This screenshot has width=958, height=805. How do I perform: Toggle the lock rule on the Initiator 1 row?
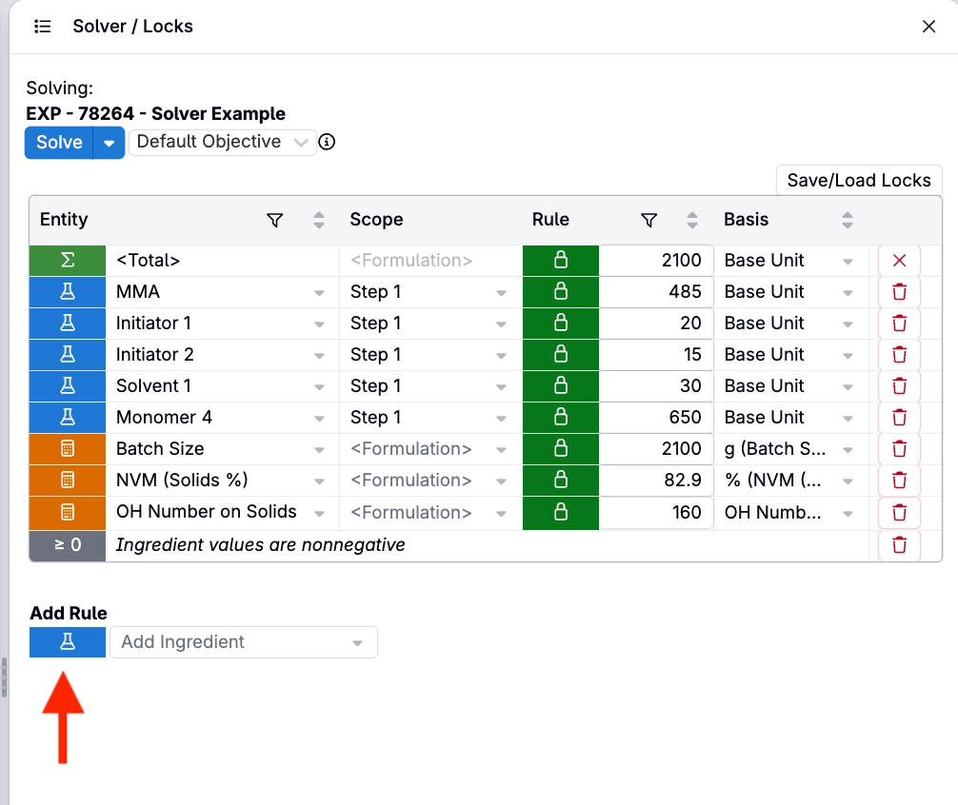(560, 324)
